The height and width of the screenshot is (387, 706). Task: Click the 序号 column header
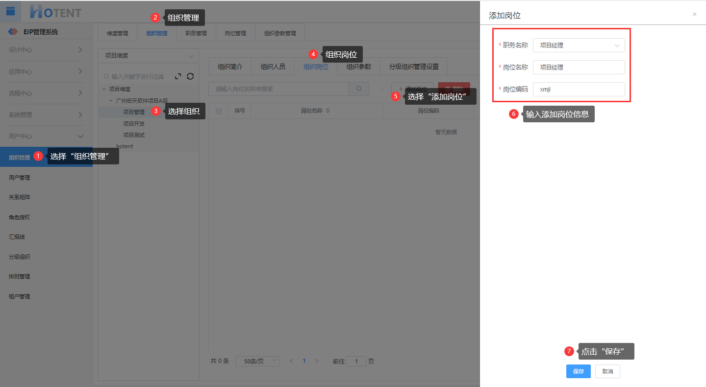point(240,111)
